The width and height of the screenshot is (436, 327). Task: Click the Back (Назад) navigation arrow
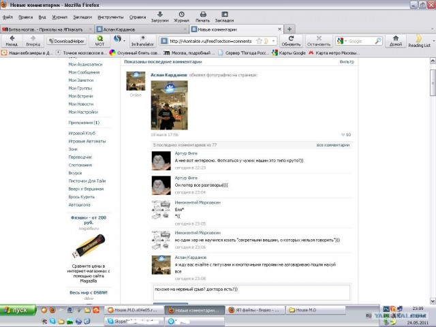pos(12,39)
